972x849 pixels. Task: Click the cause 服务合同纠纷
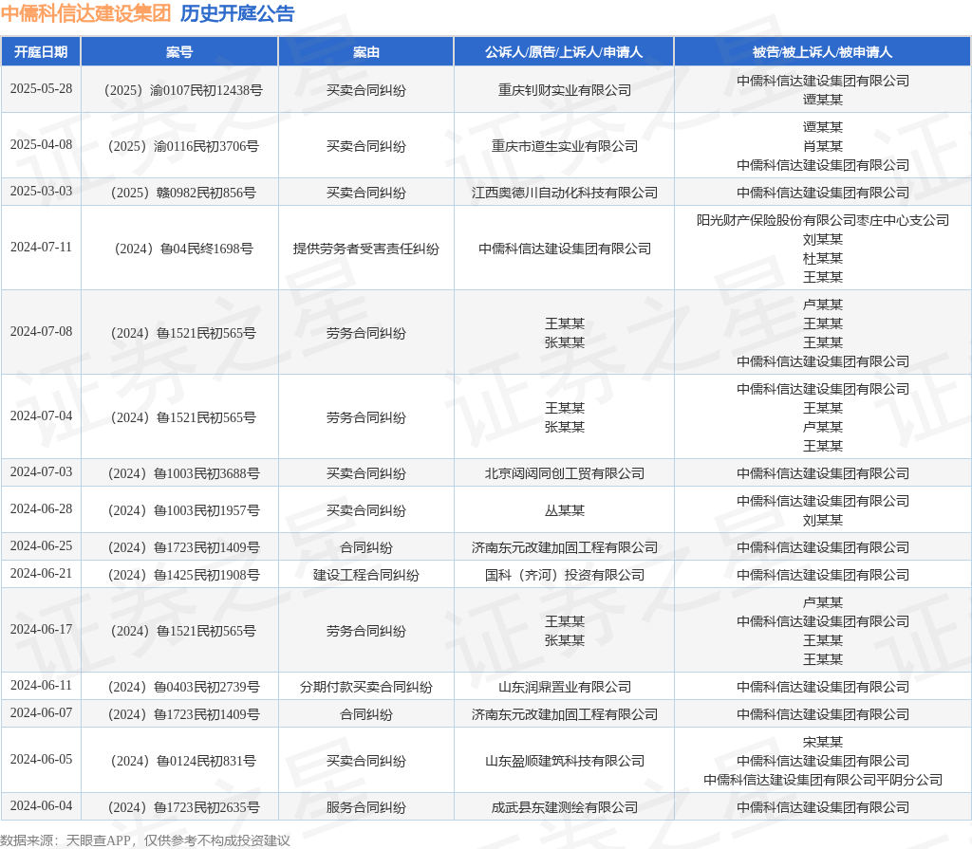click(x=365, y=807)
